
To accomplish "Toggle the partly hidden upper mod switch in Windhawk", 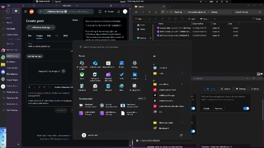I will [193, 109].
